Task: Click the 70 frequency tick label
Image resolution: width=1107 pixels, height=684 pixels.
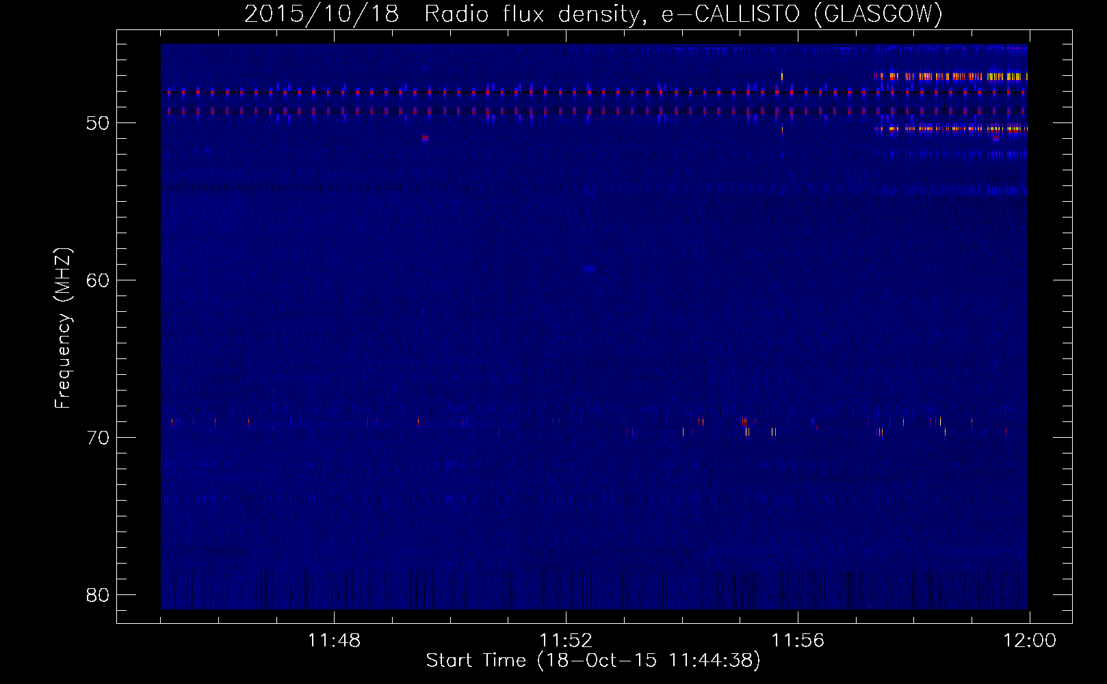Action: point(98,438)
